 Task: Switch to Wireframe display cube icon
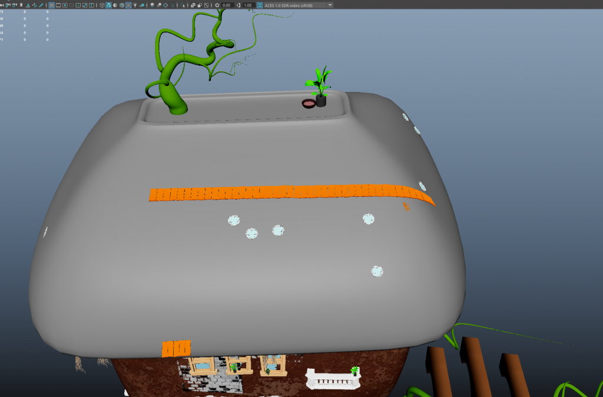tap(102, 5)
